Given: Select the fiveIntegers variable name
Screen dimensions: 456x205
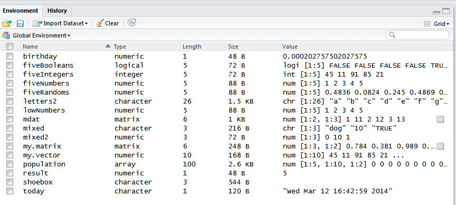Looking at the screenshot, I should [48, 74].
